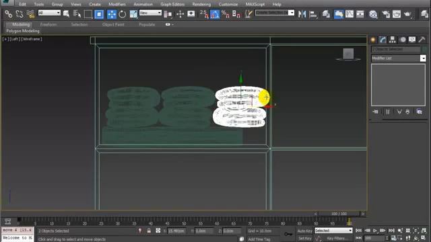Screen dimensions: 431x242
Task: Click time slider 100 / 100 handle
Action: coord(339,214)
